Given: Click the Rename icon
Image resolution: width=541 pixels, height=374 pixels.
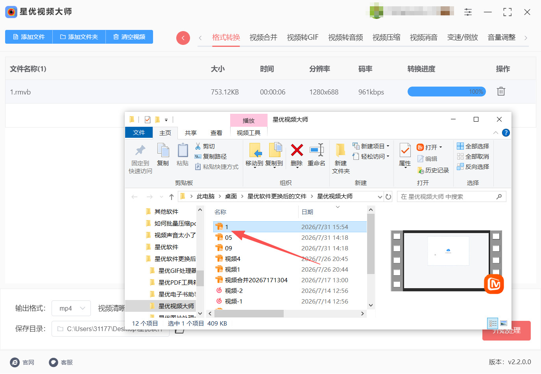Looking at the screenshot, I should click(317, 150).
